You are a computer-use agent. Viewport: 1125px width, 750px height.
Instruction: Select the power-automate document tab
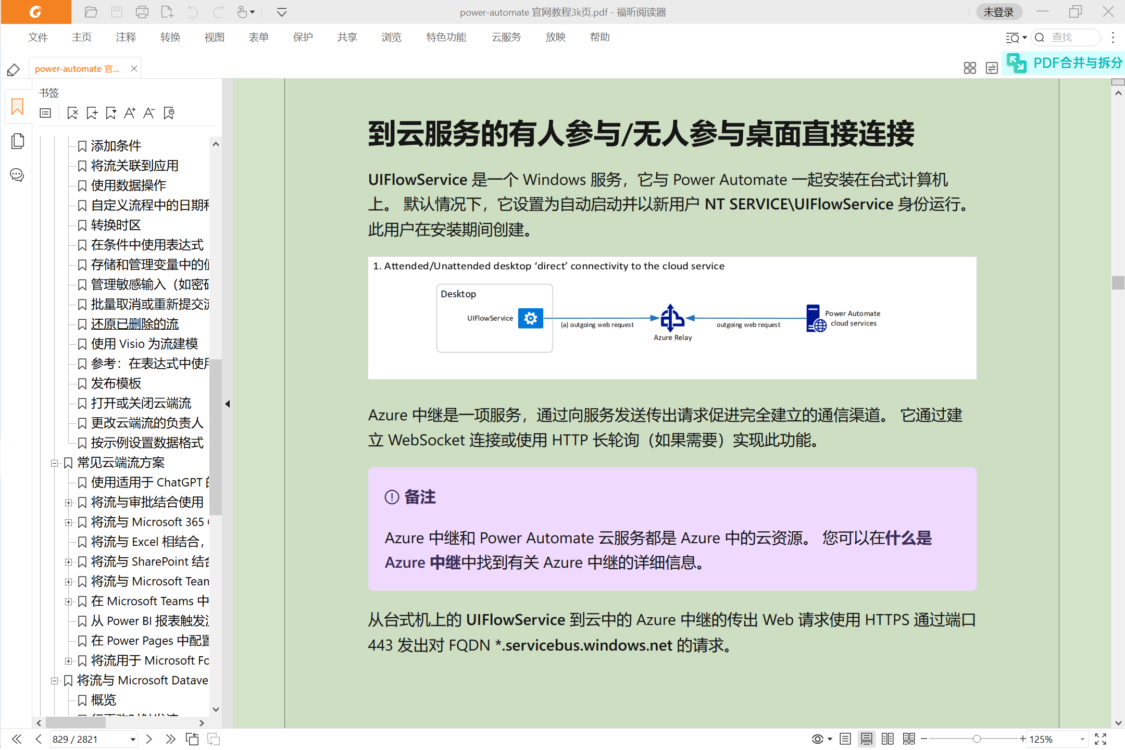pyautogui.click(x=77, y=69)
